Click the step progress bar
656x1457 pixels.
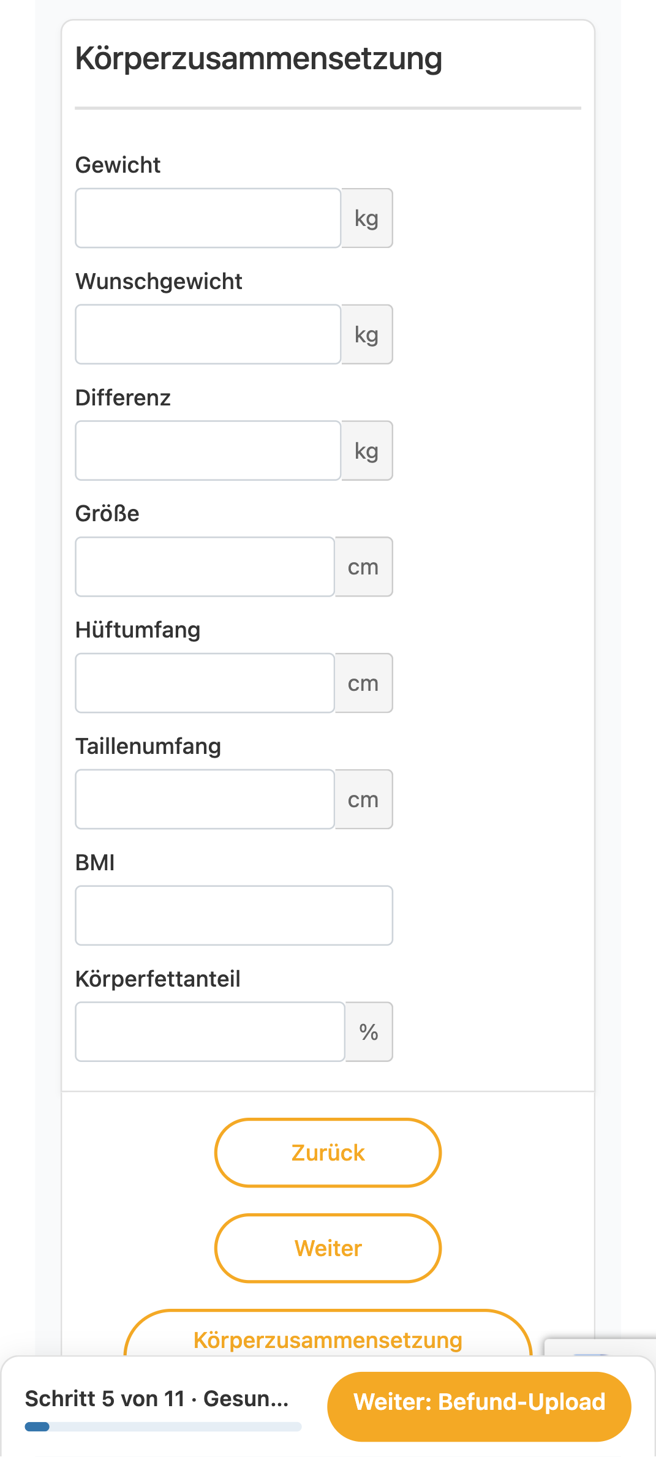click(163, 1427)
